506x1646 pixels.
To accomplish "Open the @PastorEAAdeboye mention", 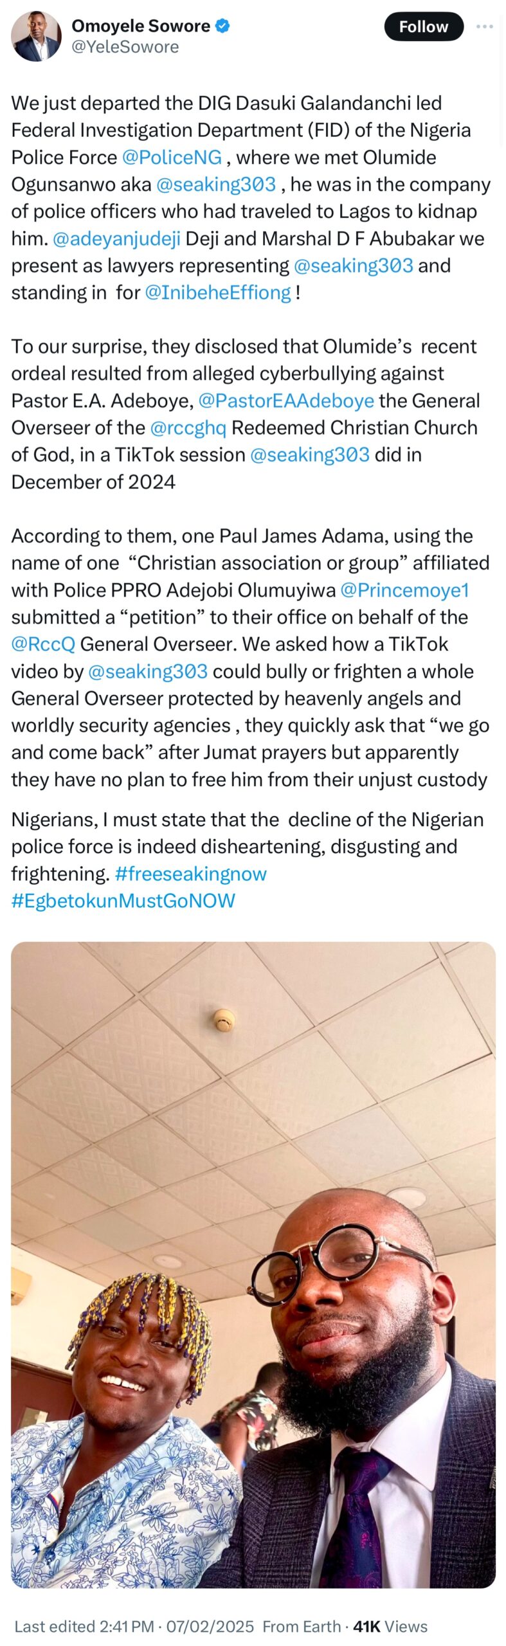I will tap(286, 401).
